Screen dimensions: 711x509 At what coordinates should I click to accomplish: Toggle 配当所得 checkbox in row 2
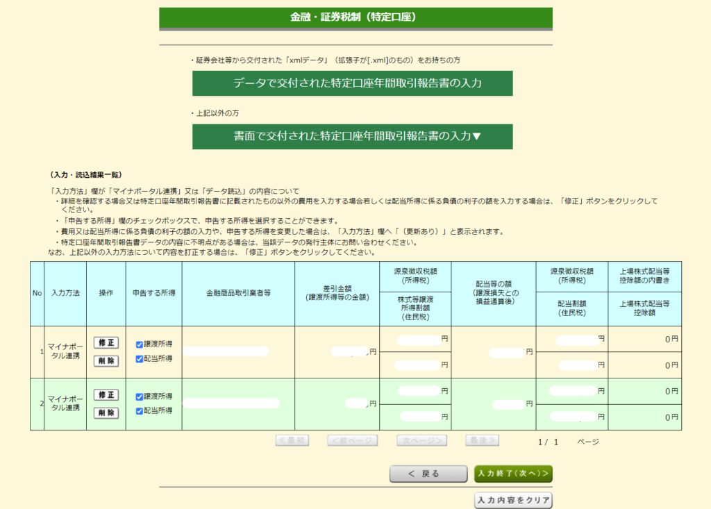(x=140, y=411)
